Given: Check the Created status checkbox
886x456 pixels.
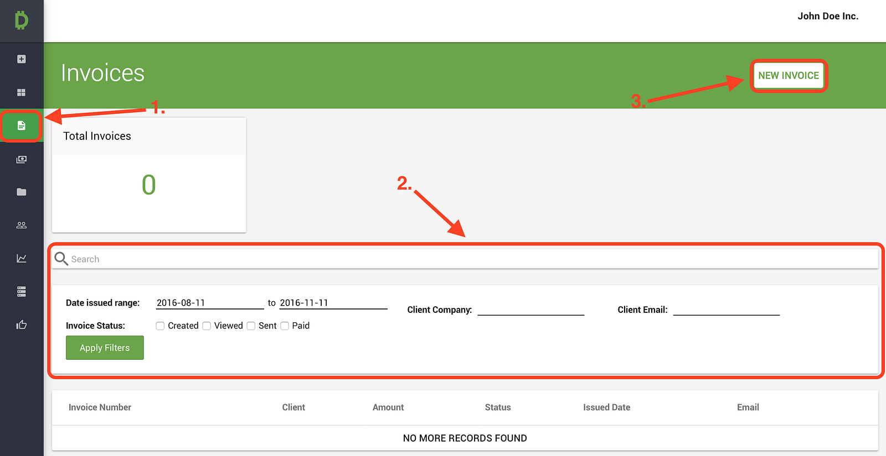Looking at the screenshot, I should [160, 326].
